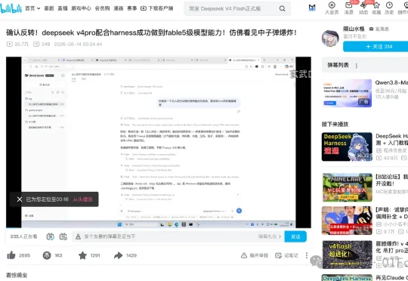Image resolution: width=408 pixels, height=281 pixels.
Task: Share the video with arrow icon
Action: 118,255
